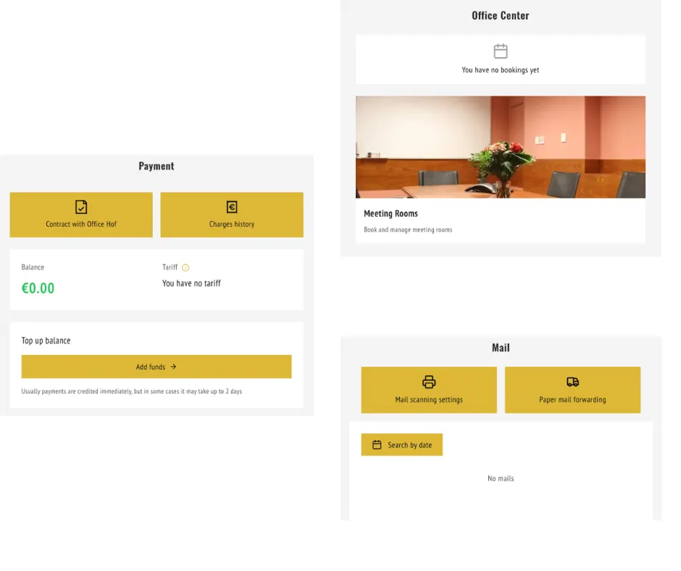Screen dimensions: 681x571
Task: Click the Tariff label
Action: 170,267
